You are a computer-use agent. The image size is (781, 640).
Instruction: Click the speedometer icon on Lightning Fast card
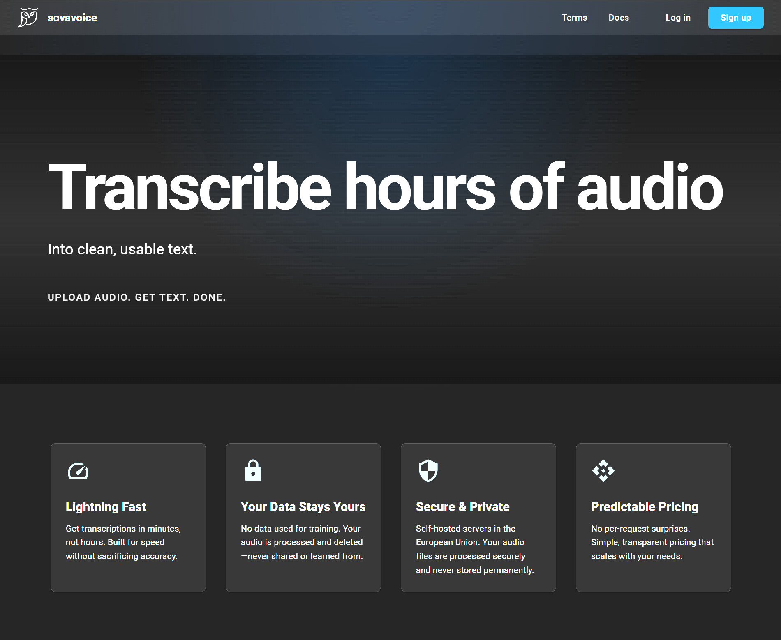coord(78,471)
